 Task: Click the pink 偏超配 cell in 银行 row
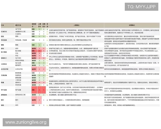pyautogui.click(x=34, y=100)
